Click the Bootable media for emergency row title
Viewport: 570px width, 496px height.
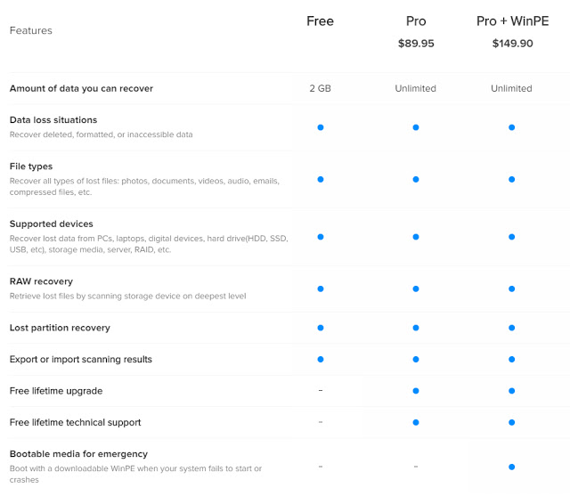point(78,454)
